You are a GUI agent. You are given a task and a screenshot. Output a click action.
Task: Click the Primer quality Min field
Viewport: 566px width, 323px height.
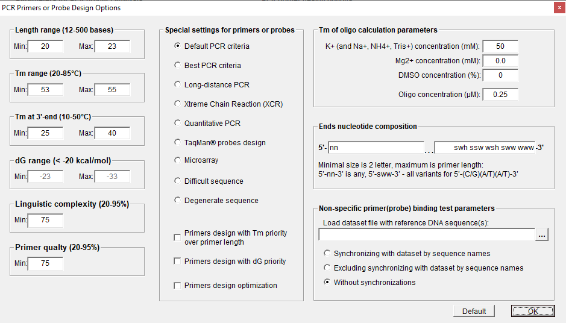(x=45, y=263)
